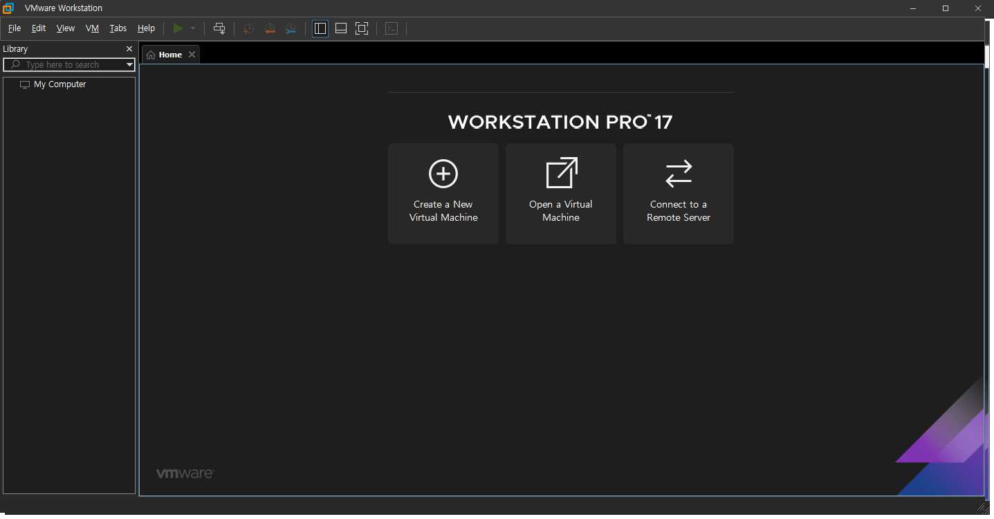This screenshot has width=994, height=519.
Task: Click the revert to snapshot icon
Action: click(x=270, y=28)
